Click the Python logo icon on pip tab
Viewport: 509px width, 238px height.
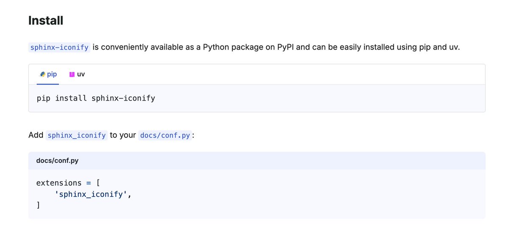(x=42, y=74)
